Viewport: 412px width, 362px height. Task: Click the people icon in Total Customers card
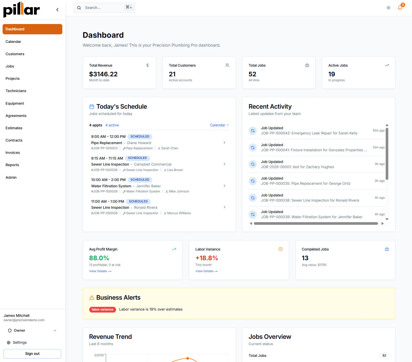click(x=227, y=65)
